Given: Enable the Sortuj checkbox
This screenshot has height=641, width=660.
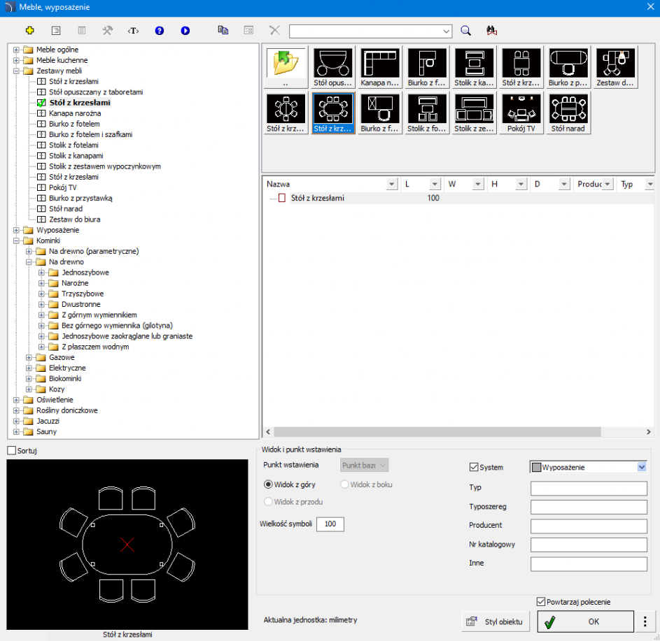Looking at the screenshot, I should click(11, 451).
